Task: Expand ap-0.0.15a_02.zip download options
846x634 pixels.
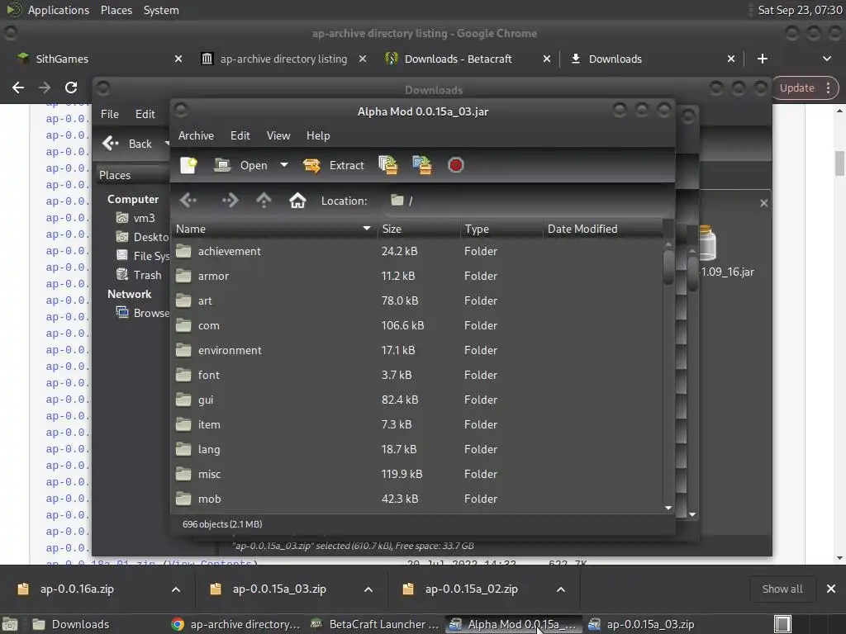Action: pos(561,589)
